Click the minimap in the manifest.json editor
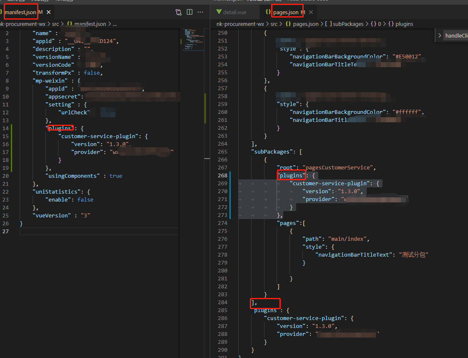The height and width of the screenshot is (358, 468). coord(192,40)
